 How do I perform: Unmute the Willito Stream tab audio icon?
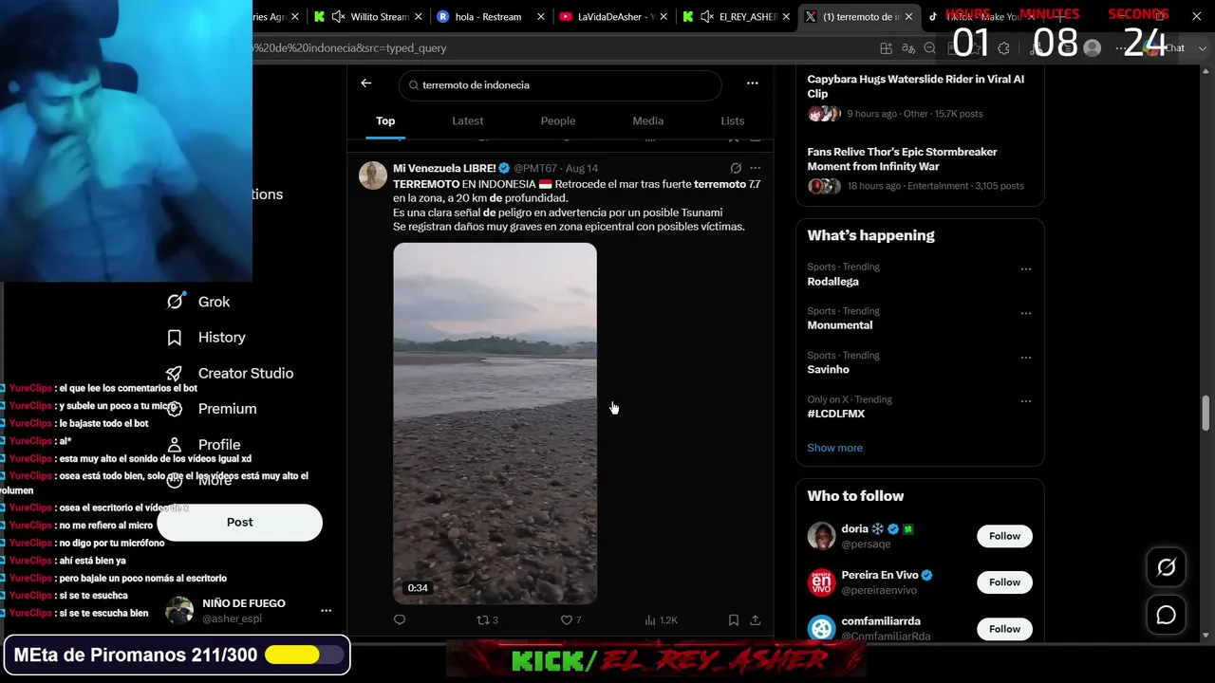338,17
